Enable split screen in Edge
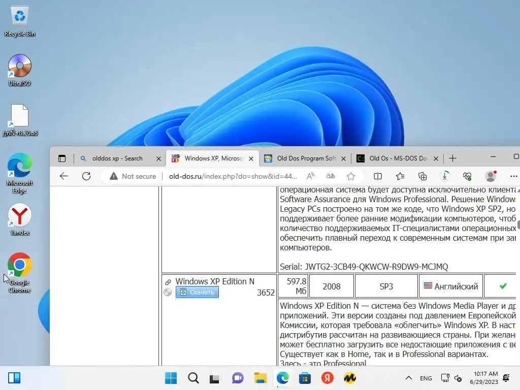 click(x=378, y=176)
